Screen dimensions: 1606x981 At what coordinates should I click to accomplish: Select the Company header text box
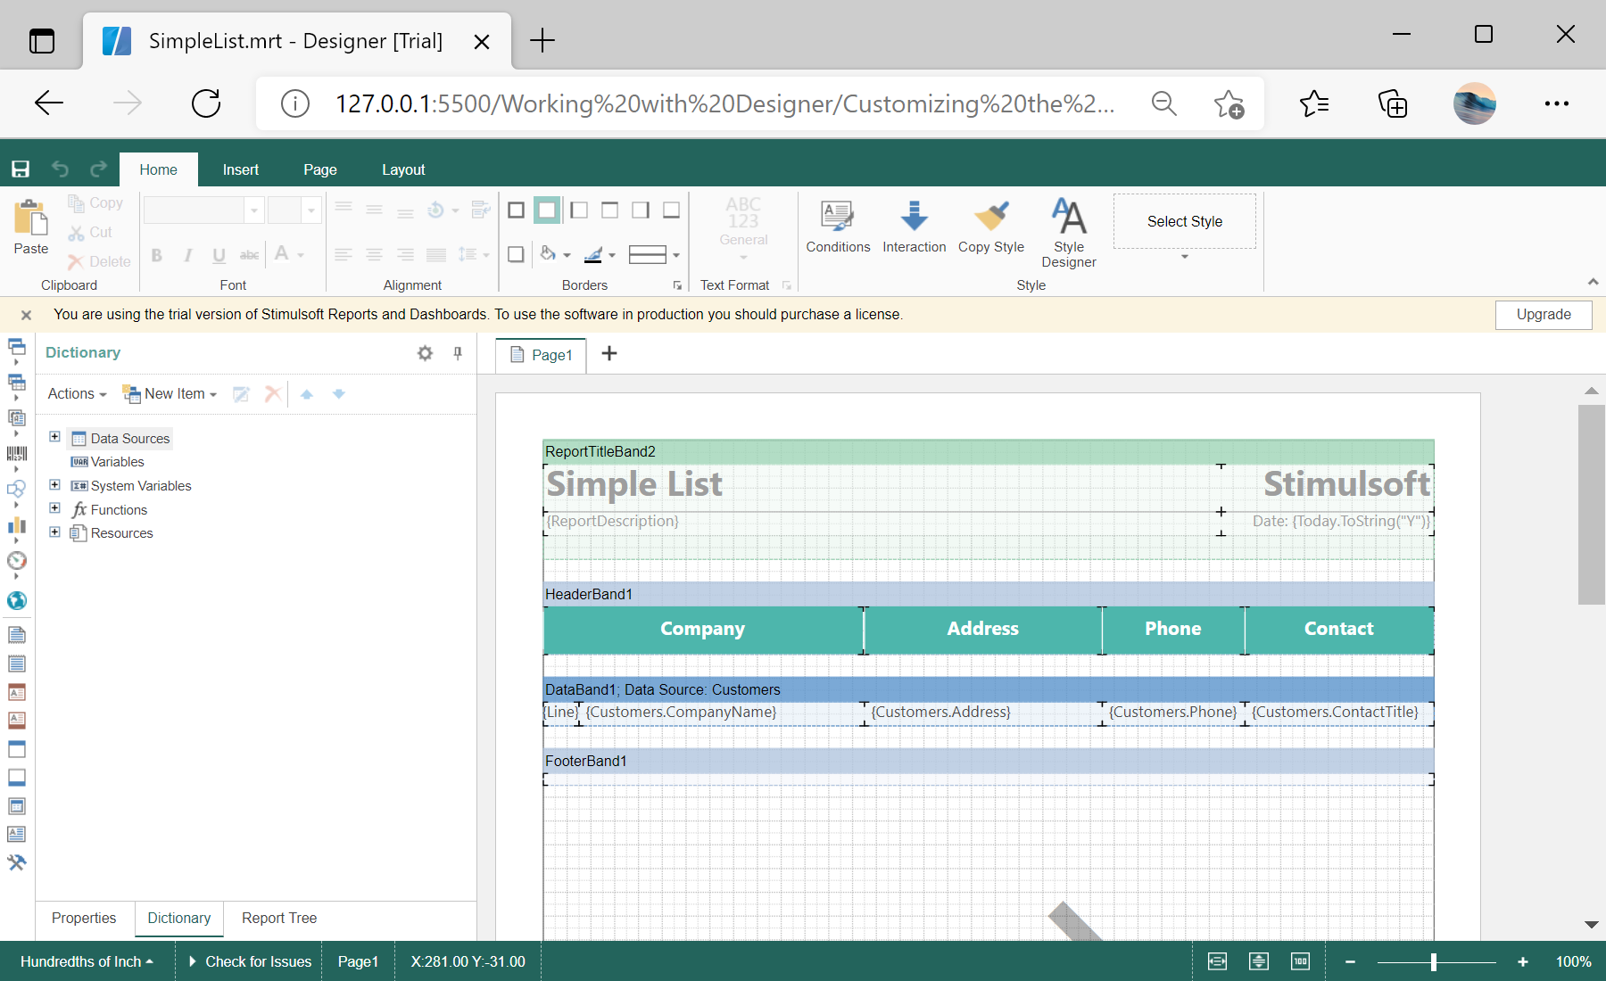click(x=703, y=630)
